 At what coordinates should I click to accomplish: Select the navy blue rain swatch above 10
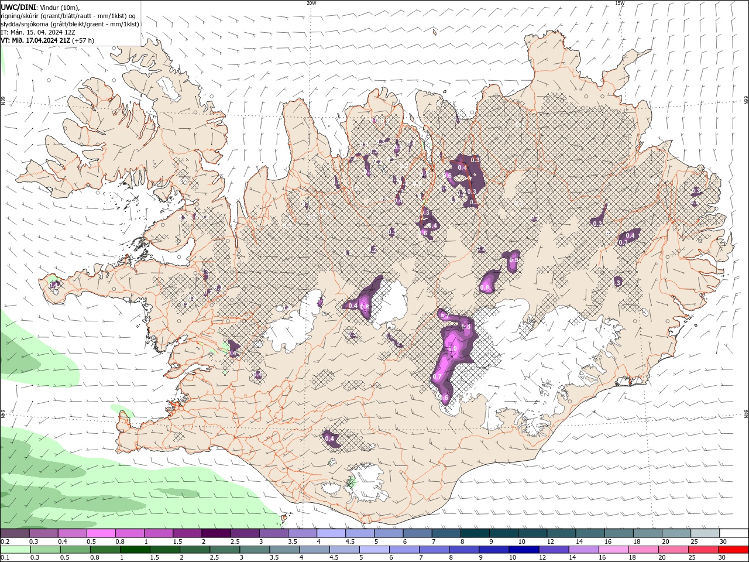click(524, 550)
